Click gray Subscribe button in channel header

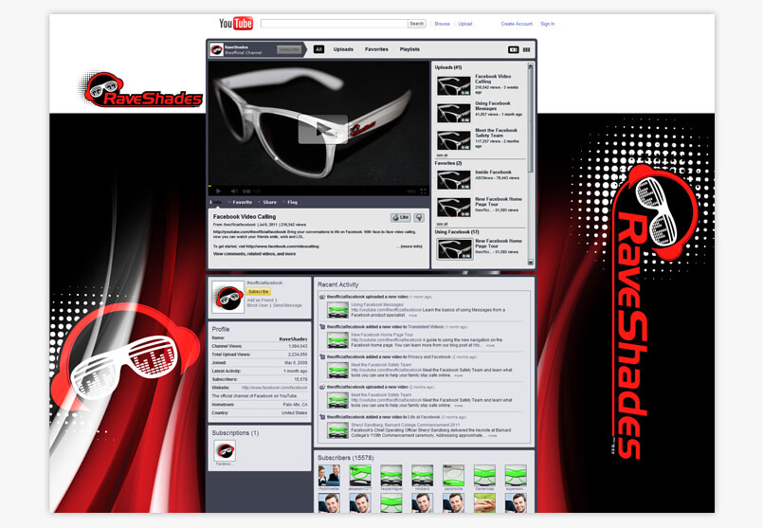(289, 49)
